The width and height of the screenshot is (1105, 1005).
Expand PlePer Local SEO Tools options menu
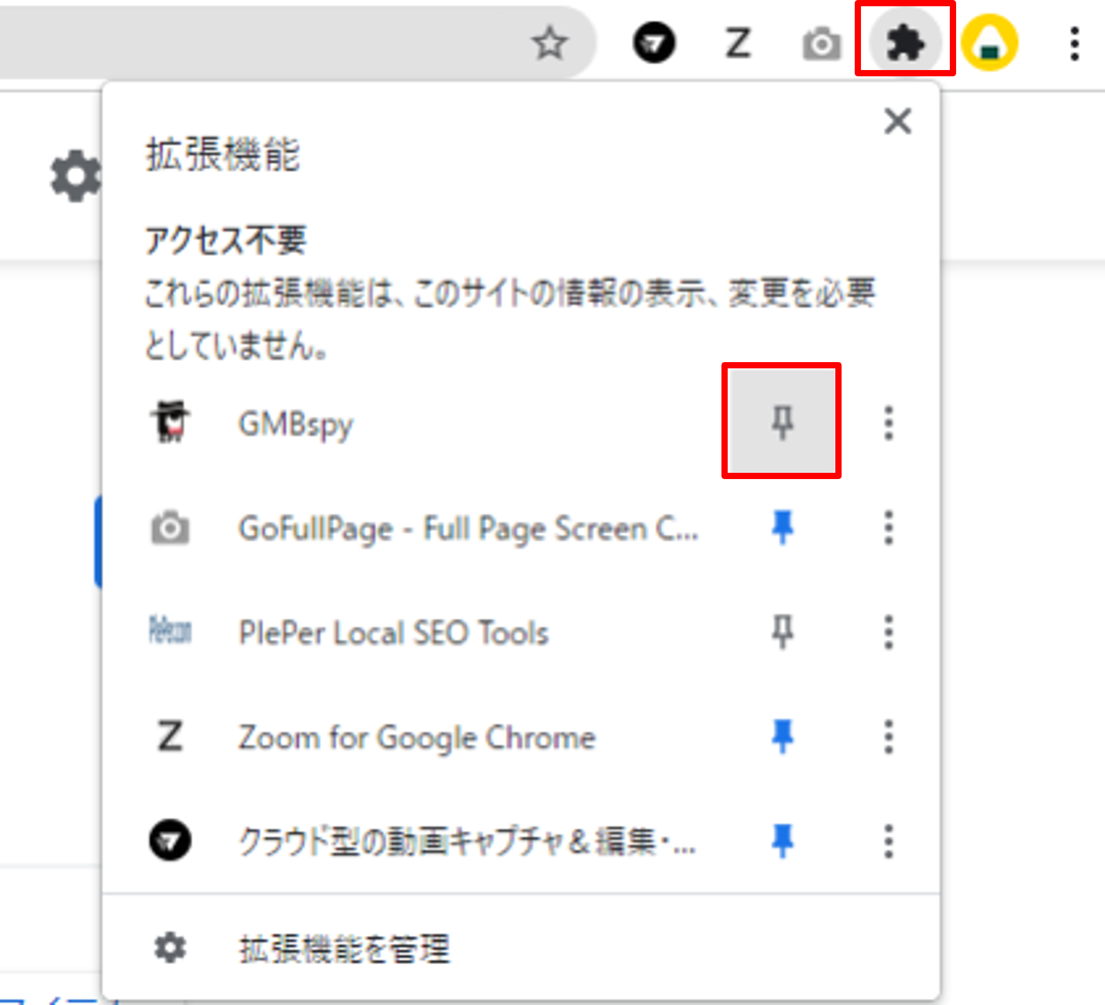click(889, 632)
